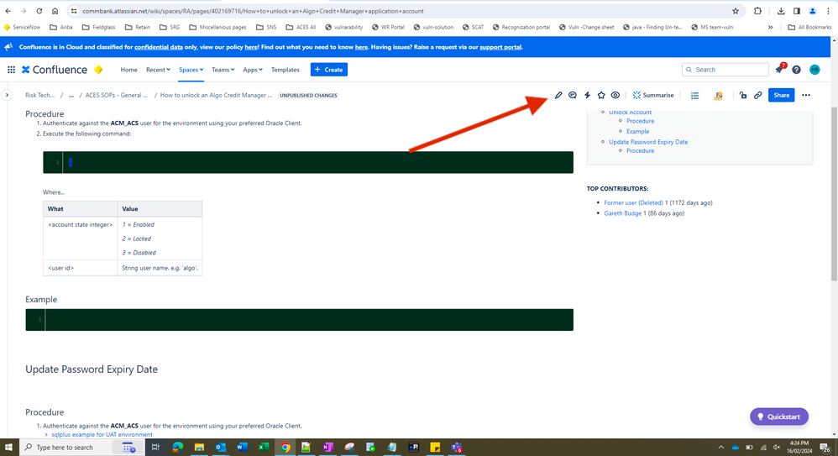Screen dimensions: 838x456
Task: Toggle watching this page eye icon
Action: point(615,95)
